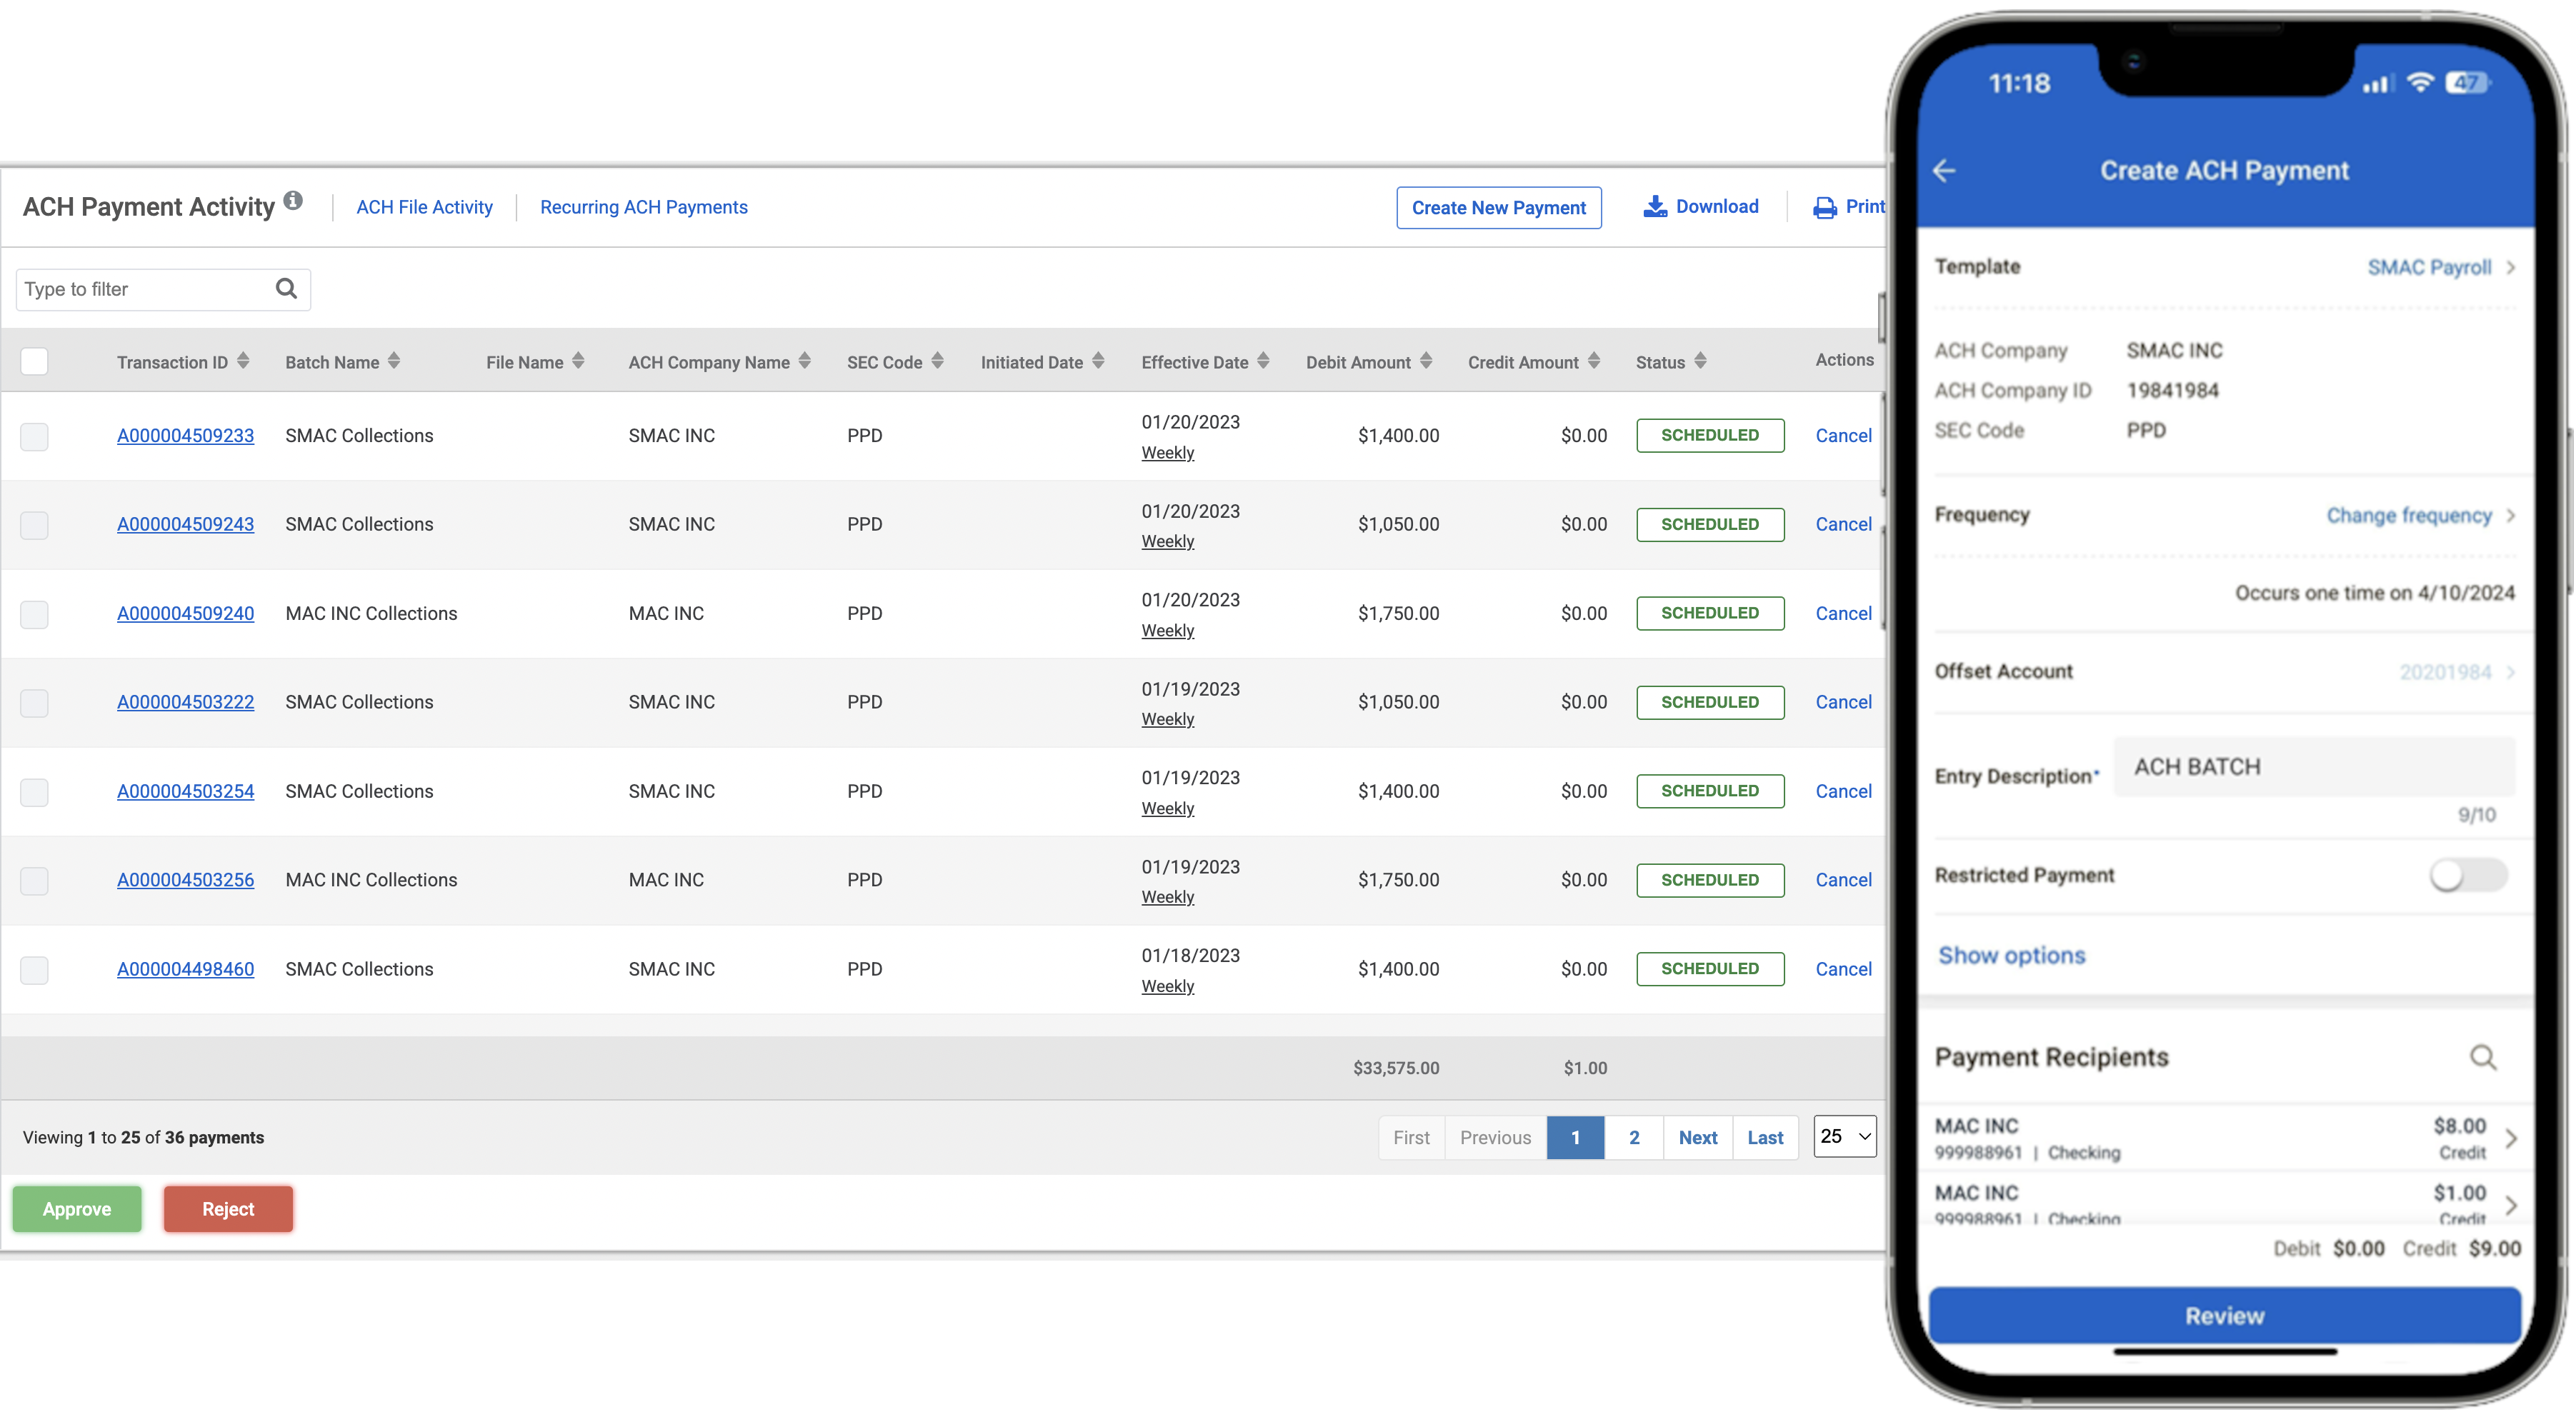Switch to the ACH File Activity tab
The width and height of the screenshot is (2576, 1422).
pyautogui.click(x=424, y=207)
